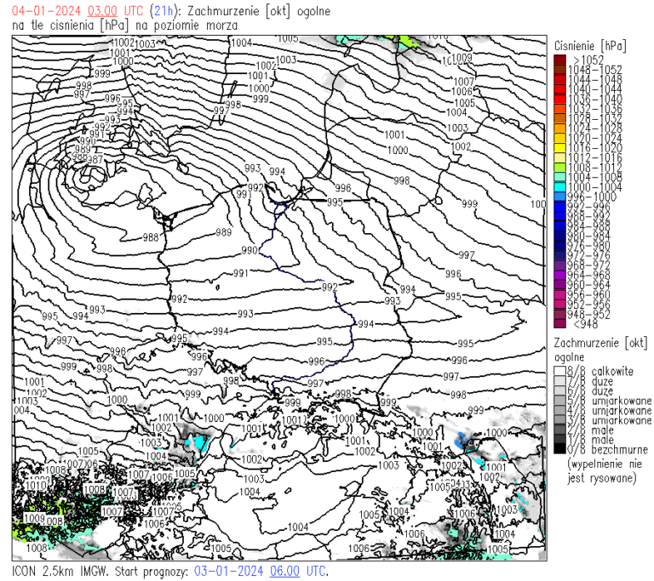
Task: Click the Zachmurzenie [okt] legend heading
Action: click(x=600, y=342)
